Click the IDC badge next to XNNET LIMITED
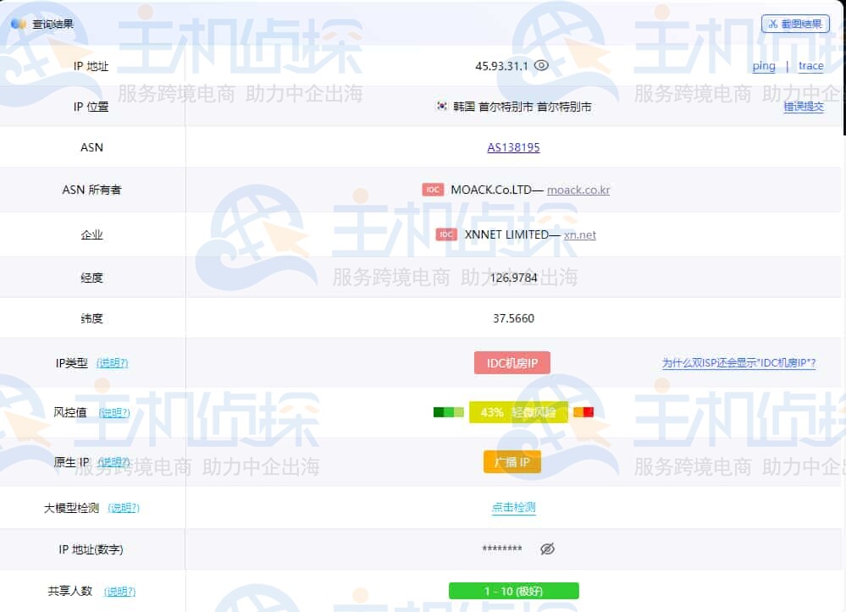 click(446, 234)
